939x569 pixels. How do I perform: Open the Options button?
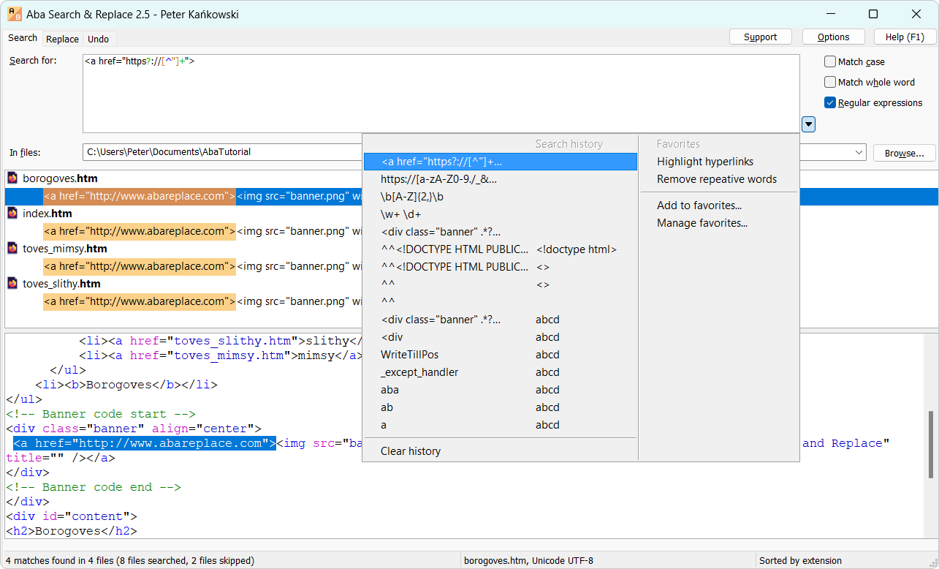pyautogui.click(x=833, y=37)
